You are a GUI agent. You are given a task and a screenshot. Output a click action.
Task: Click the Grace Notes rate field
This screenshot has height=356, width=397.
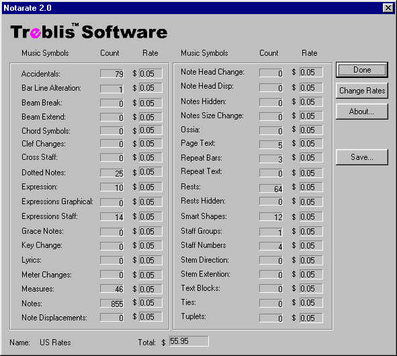click(150, 232)
